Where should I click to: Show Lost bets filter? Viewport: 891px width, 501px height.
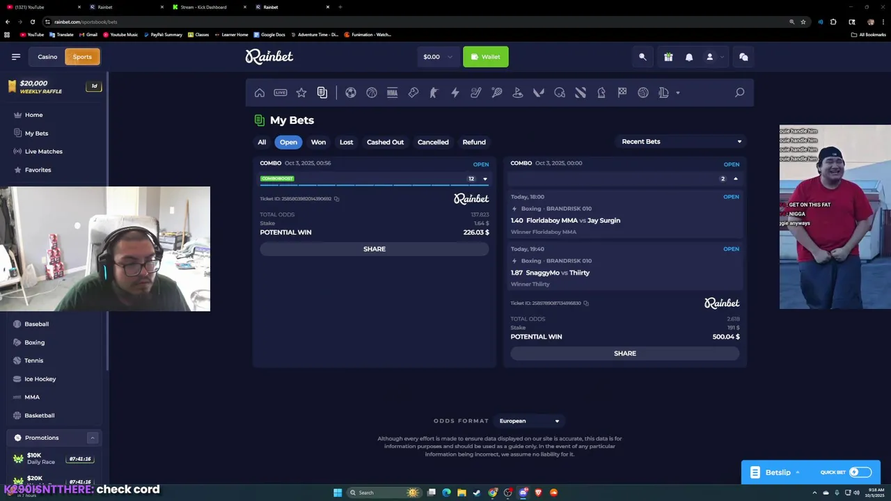[346, 142]
